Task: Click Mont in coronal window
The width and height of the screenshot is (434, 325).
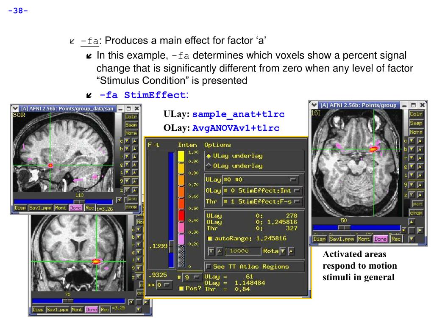Action: 77,309
